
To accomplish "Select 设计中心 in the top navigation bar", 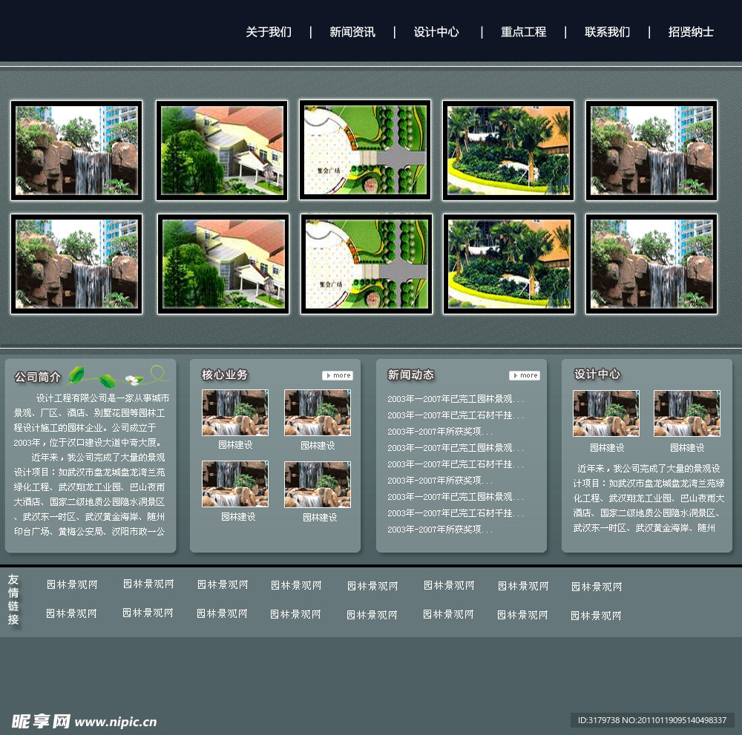I will (436, 31).
